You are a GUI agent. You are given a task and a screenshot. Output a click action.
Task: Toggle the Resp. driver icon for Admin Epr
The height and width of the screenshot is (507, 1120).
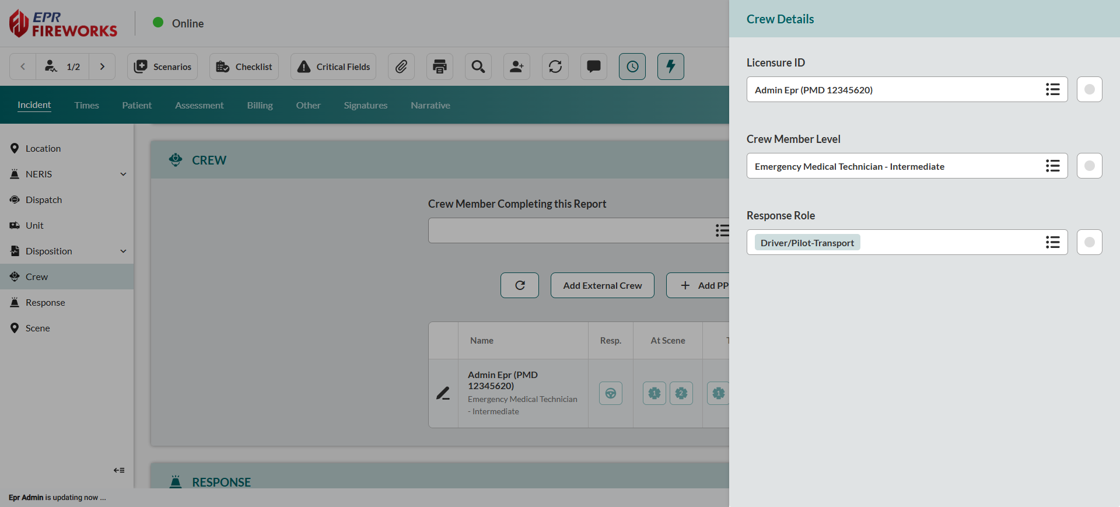(x=611, y=393)
